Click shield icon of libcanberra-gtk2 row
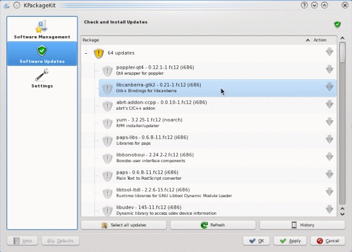Viewport: 352px width, 252px height. [107, 89]
